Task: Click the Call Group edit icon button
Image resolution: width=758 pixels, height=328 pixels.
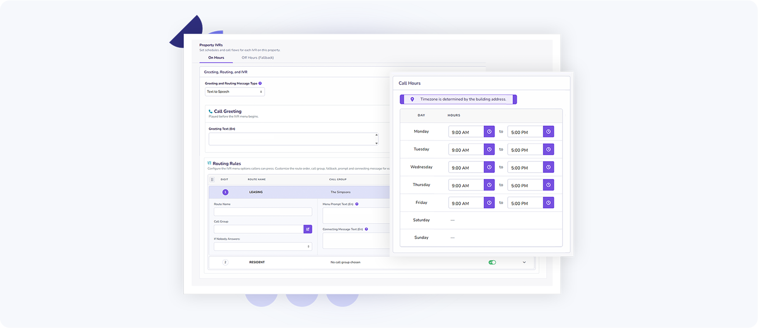Action: 308,229
